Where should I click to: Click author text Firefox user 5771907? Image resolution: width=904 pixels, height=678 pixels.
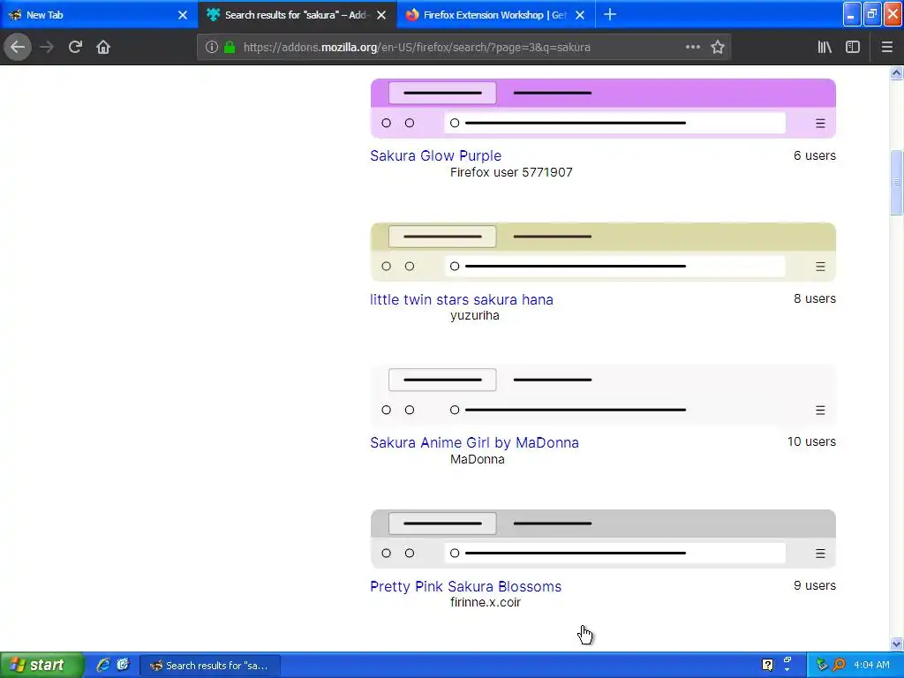click(511, 172)
